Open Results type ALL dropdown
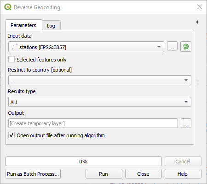 click(x=100, y=102)
